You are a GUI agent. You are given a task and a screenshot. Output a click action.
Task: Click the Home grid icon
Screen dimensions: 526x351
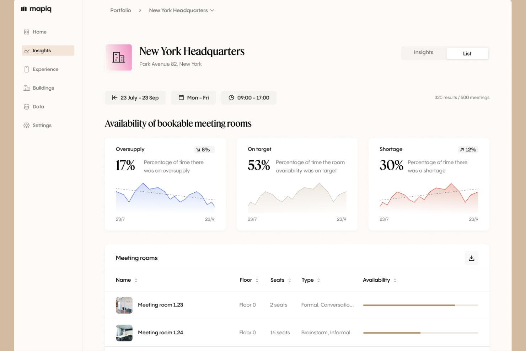tap(27, 32)
